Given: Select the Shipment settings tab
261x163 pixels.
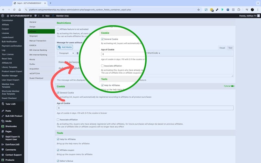Looking at the screenshot, I should click(x=34, y=36).
